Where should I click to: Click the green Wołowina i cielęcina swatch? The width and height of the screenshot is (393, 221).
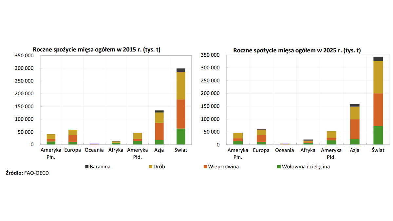point(279,167)
